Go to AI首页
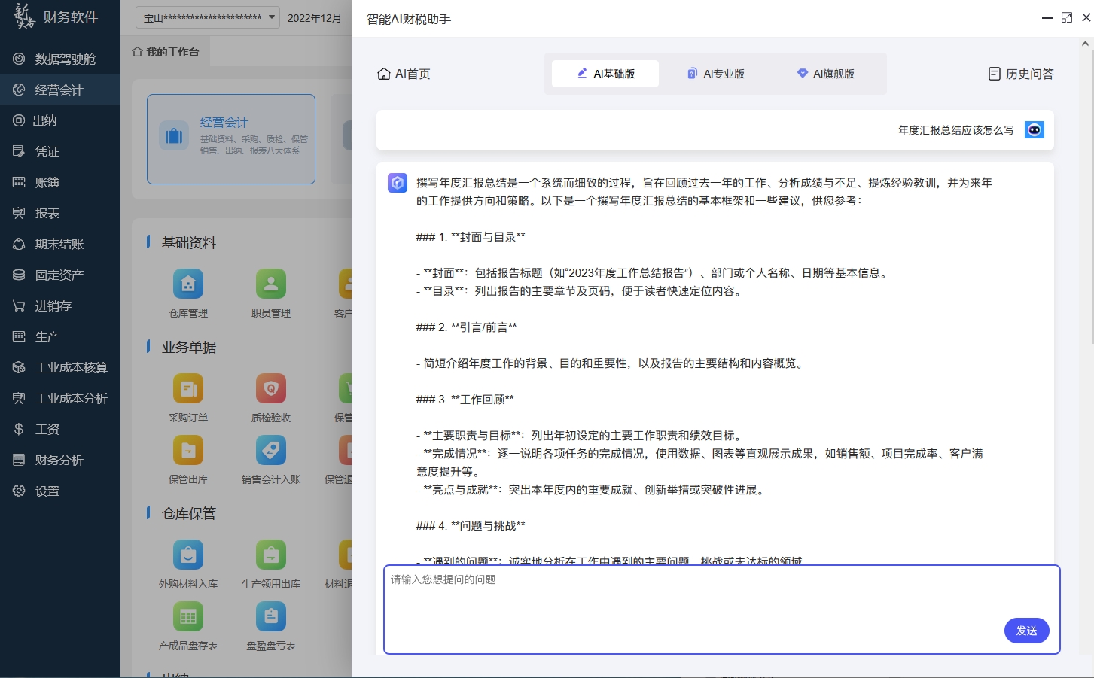The height and width of the screenshot is (678, 1094). tap(404, 74)
